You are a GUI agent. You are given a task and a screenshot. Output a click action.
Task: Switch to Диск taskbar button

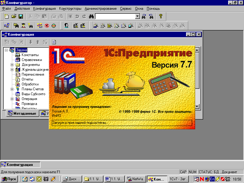(72, 179)
